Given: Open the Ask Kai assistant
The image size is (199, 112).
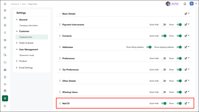Looking at the screenshot, I should (173, 4).
